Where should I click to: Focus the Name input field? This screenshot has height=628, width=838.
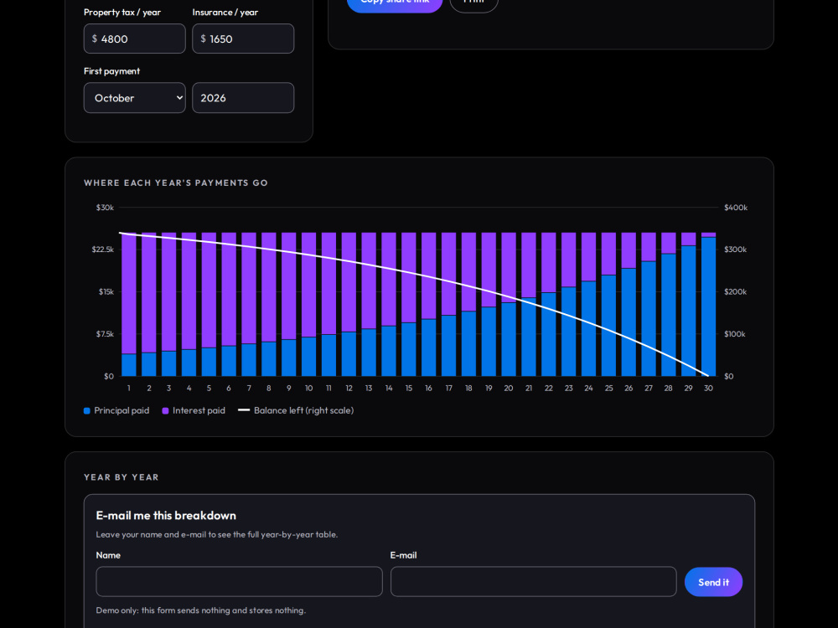(x=239, y=582)
